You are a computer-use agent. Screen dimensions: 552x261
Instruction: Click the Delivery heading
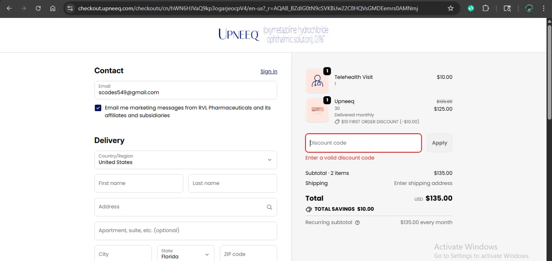tap(109, 140)
